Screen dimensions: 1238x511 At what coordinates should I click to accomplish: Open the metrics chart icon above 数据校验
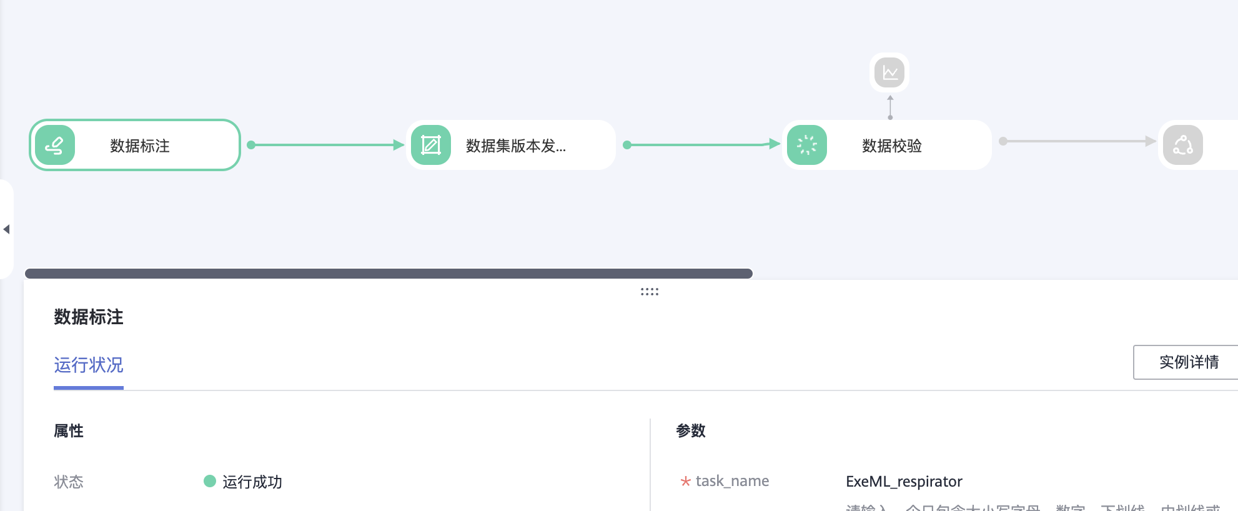pyautogui.click(x=889, y=72)
